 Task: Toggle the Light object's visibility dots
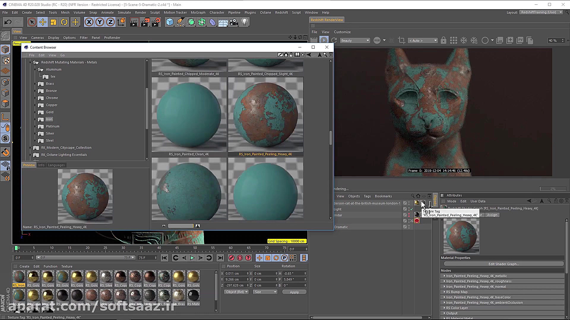pyautogui.click(x=409, y=209)
